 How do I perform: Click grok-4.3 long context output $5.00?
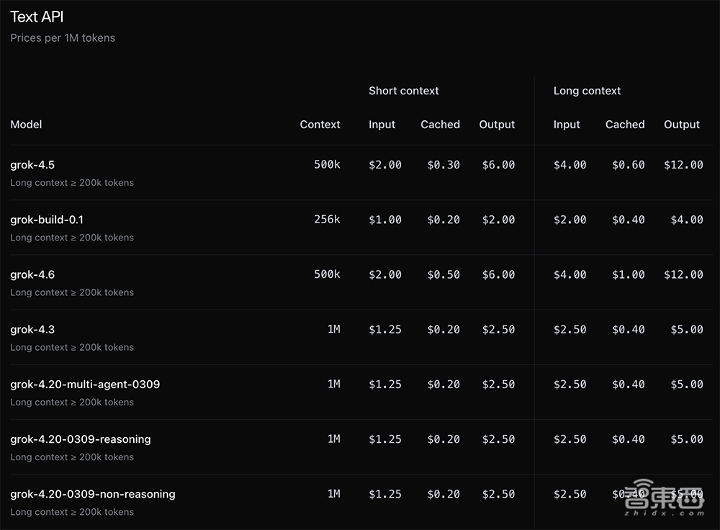(x=687, y=329)
